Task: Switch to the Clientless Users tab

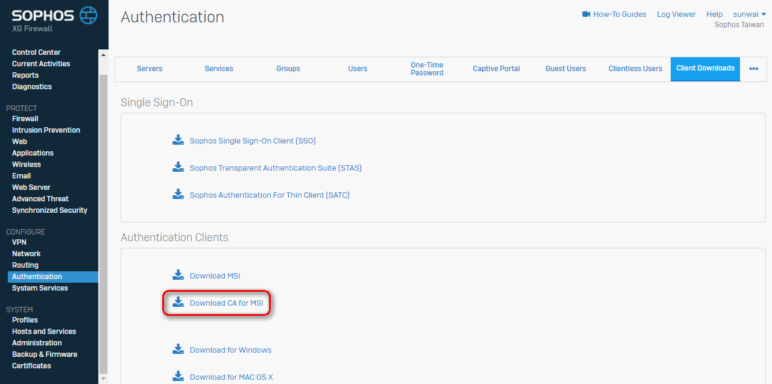Action: (x=635, y=69)
